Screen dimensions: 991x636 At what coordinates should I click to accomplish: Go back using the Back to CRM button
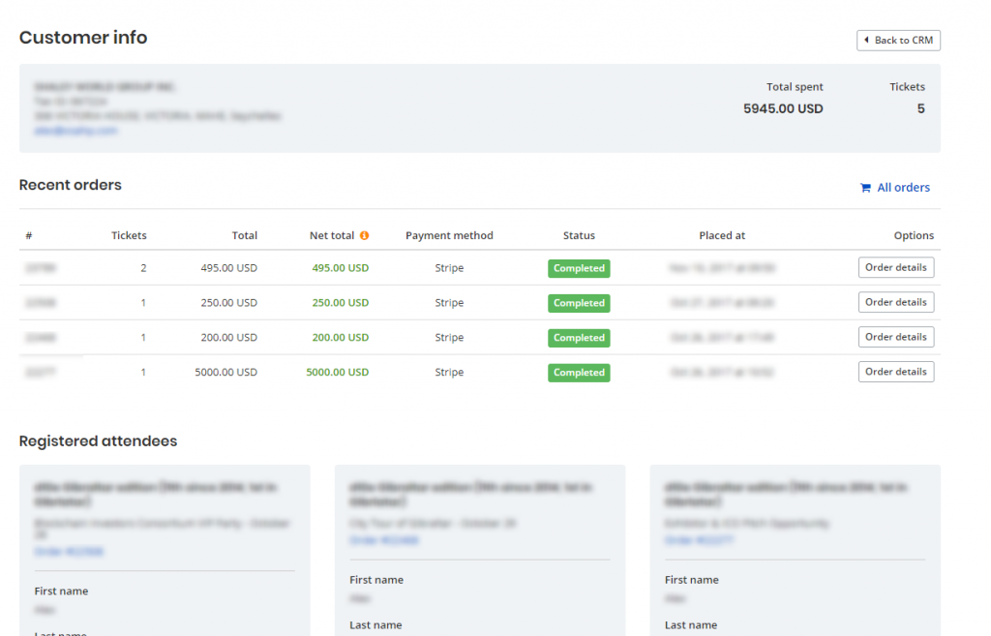[x=898, y=41]
